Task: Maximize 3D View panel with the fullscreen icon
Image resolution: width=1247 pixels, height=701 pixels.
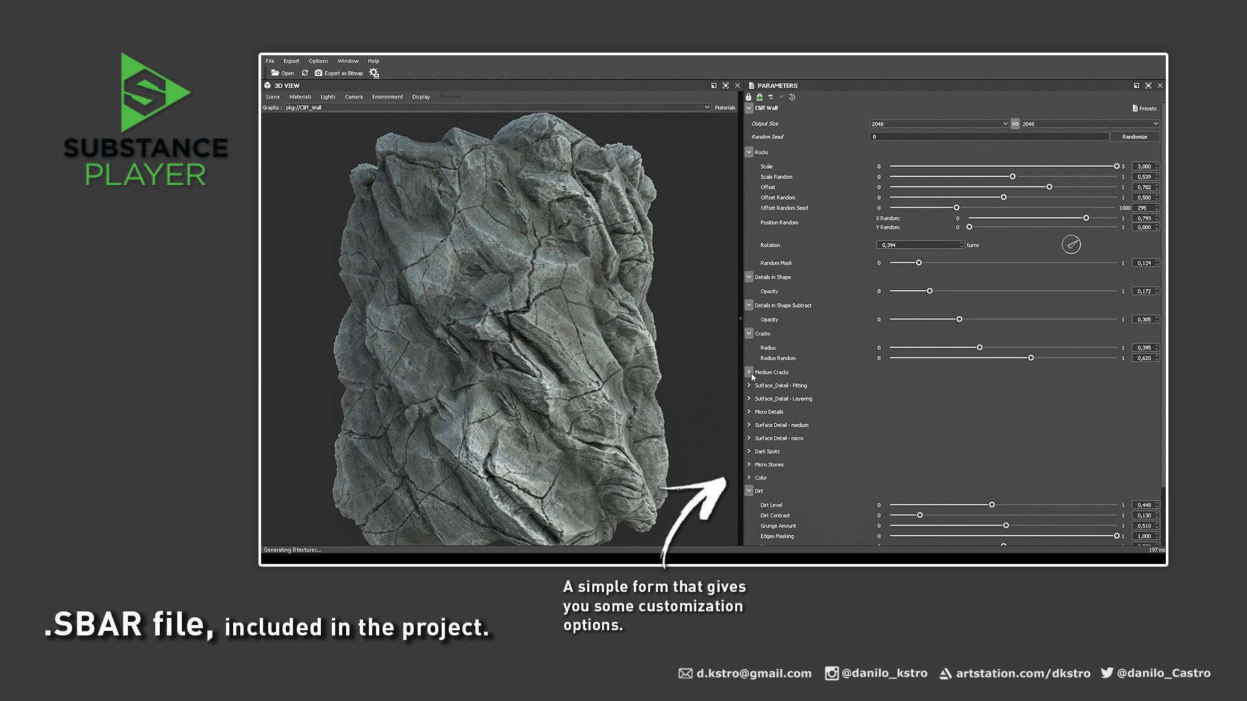Action: (x=725, y=86)
